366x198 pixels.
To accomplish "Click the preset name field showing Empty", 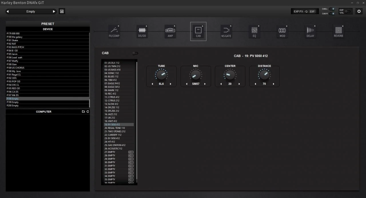I will pos(31,11).
